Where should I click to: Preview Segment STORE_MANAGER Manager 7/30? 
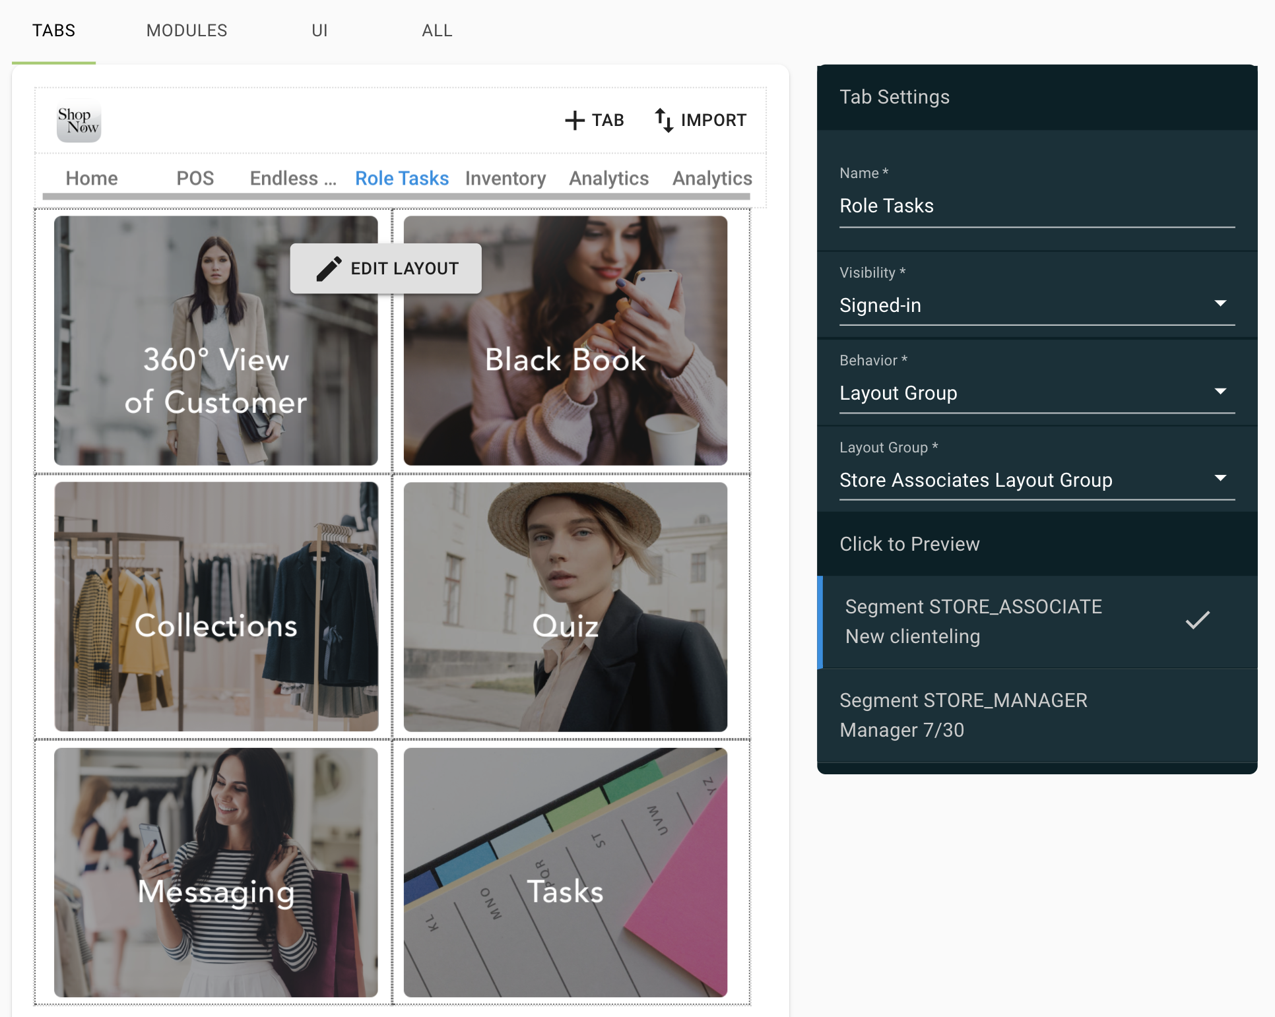click(x=1037, y=716)
